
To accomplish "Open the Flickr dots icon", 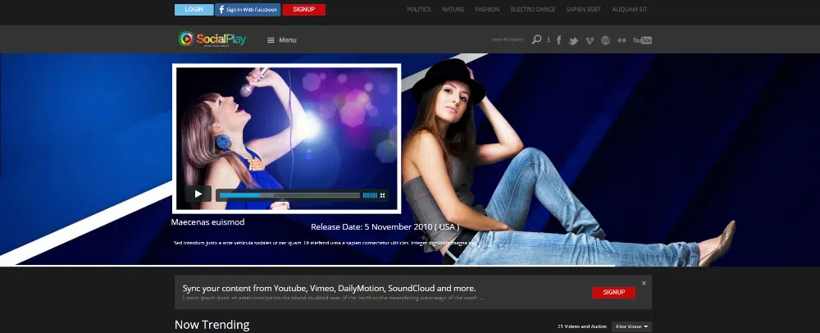I will pos(622,40).
